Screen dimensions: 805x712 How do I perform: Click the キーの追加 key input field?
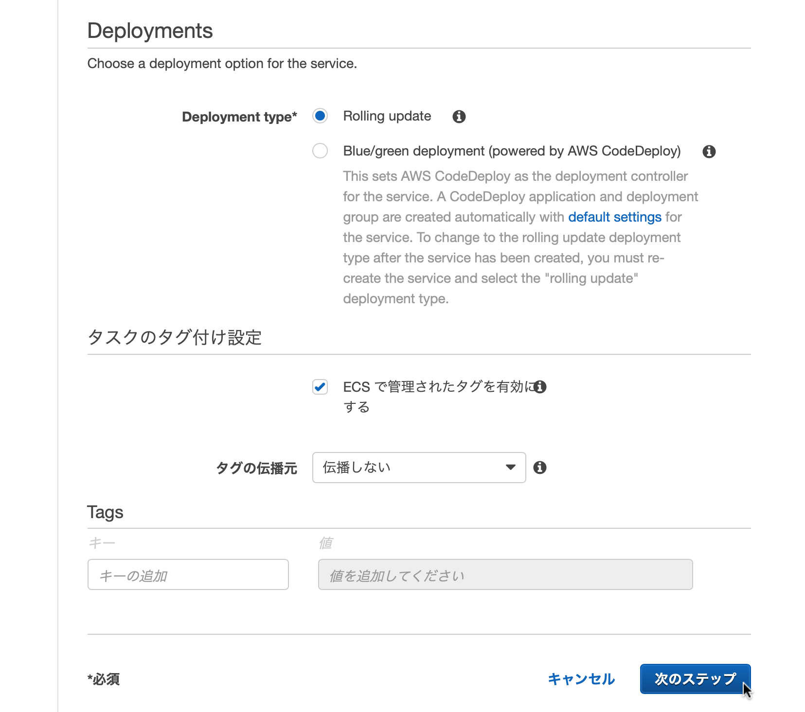tap(188, 574)
